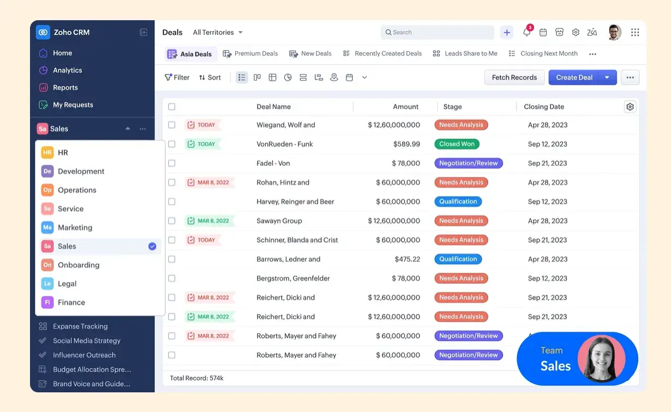Open My Requests in the sidebar
The height and width of the screenshot is (412, 671).
[x=73, y=105]
